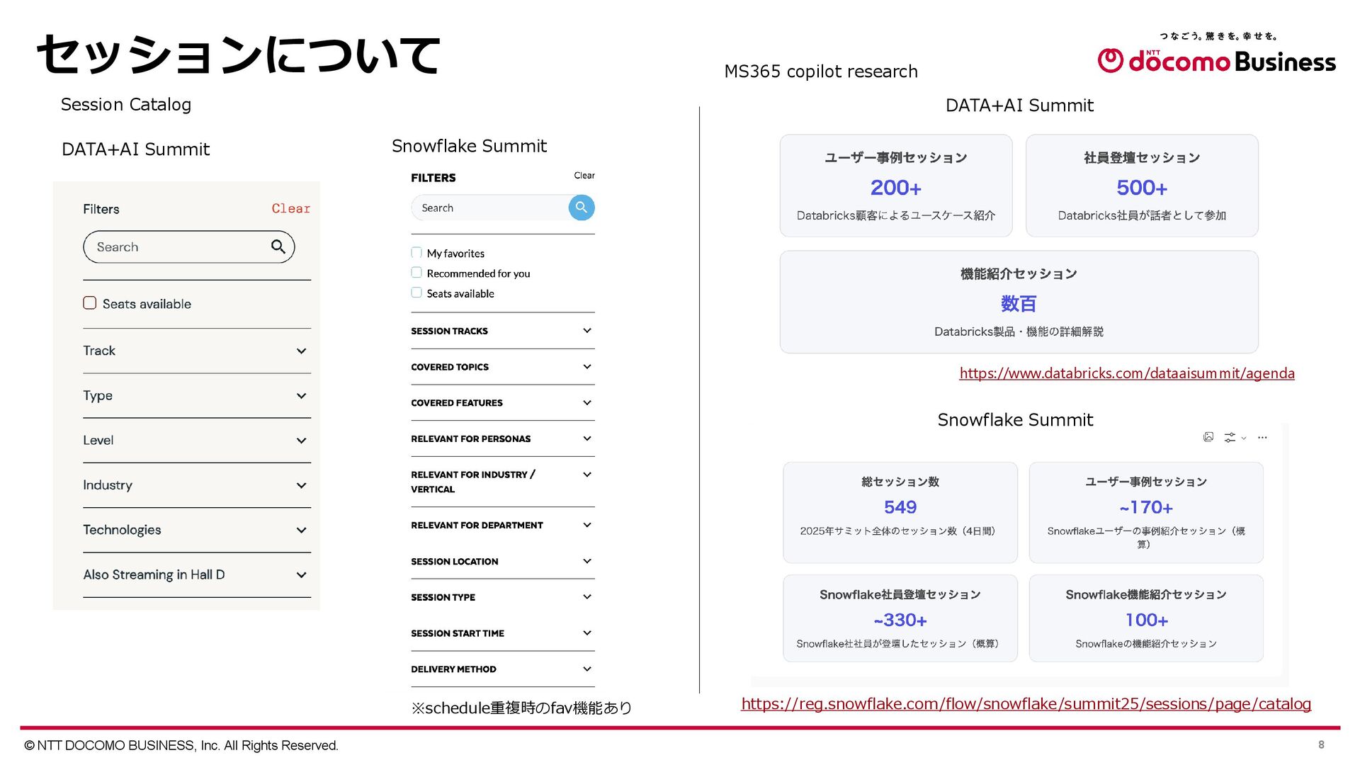Expand the Level filter
This screenshot has width=1360, height=765.
pyautogui.click(x=197, y=440)
